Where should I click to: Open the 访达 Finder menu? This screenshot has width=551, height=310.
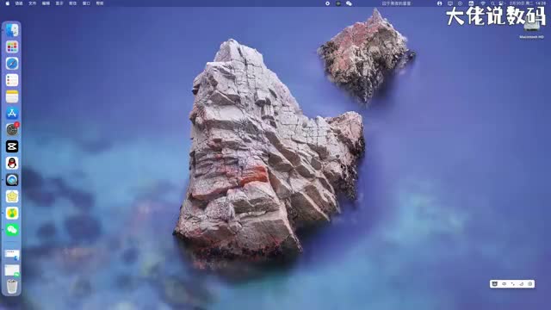(19, 3)
